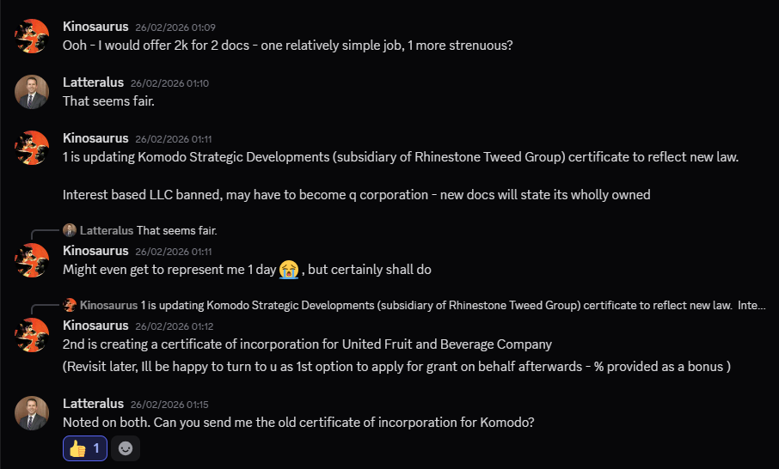Click Kinosaurus avatar beside the United Fruit message

pyautogui.click(x=32, y=335)
